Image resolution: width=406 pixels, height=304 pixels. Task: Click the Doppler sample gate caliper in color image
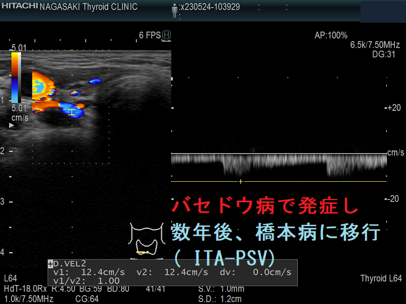(x=71, y=112)
